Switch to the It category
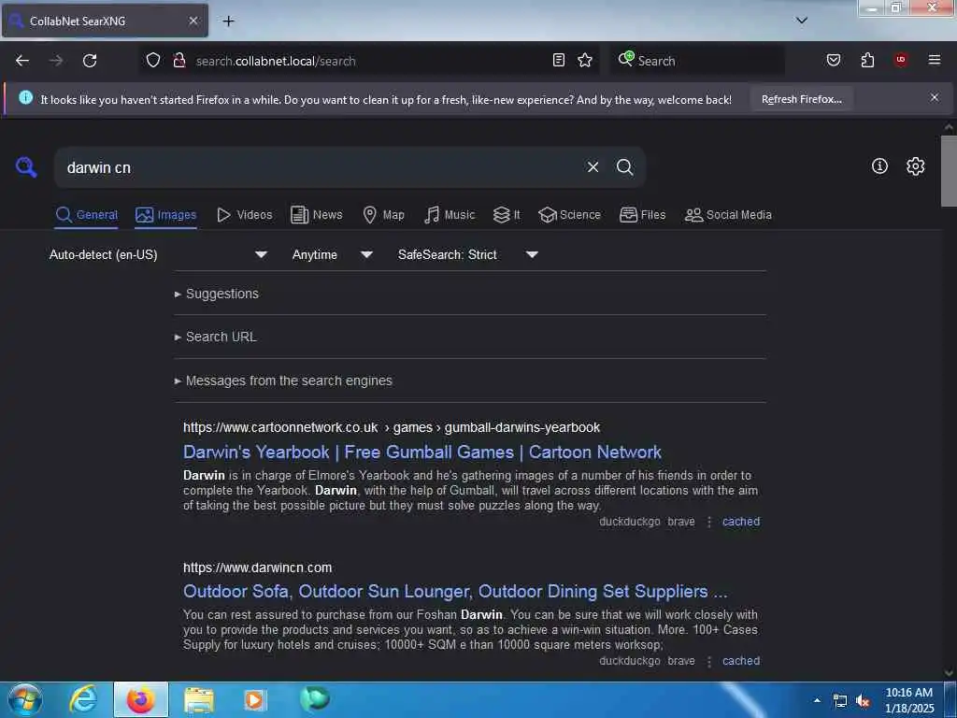Viewport: 957px width, 718px height. tap(507, 215)
